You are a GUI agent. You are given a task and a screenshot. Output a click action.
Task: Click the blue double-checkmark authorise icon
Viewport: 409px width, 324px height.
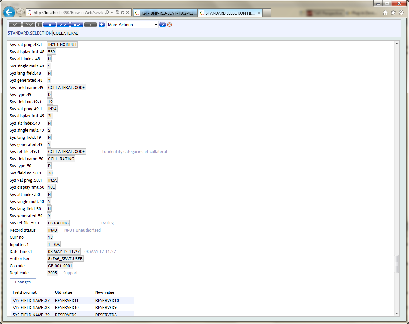click(63, 25)
